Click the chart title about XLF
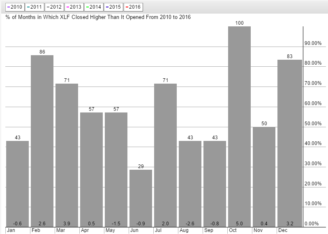Screen dimensions: 328x234 pyautogui.click(x=98, y=17)
